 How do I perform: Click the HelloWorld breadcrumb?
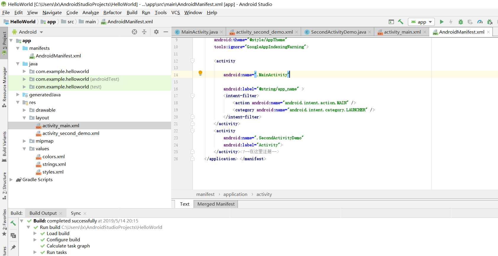pos(20,22)
